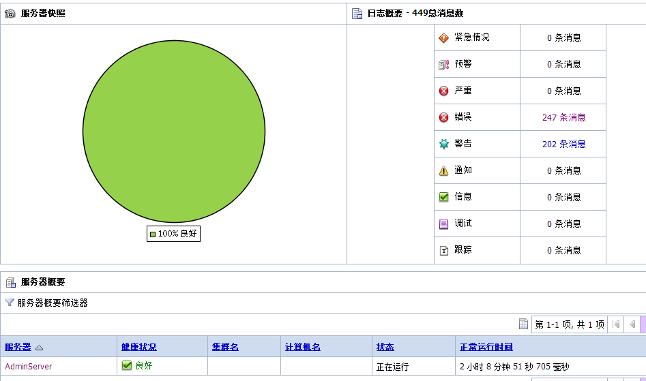Click the funnel filter icon

(x=10, y=303)
